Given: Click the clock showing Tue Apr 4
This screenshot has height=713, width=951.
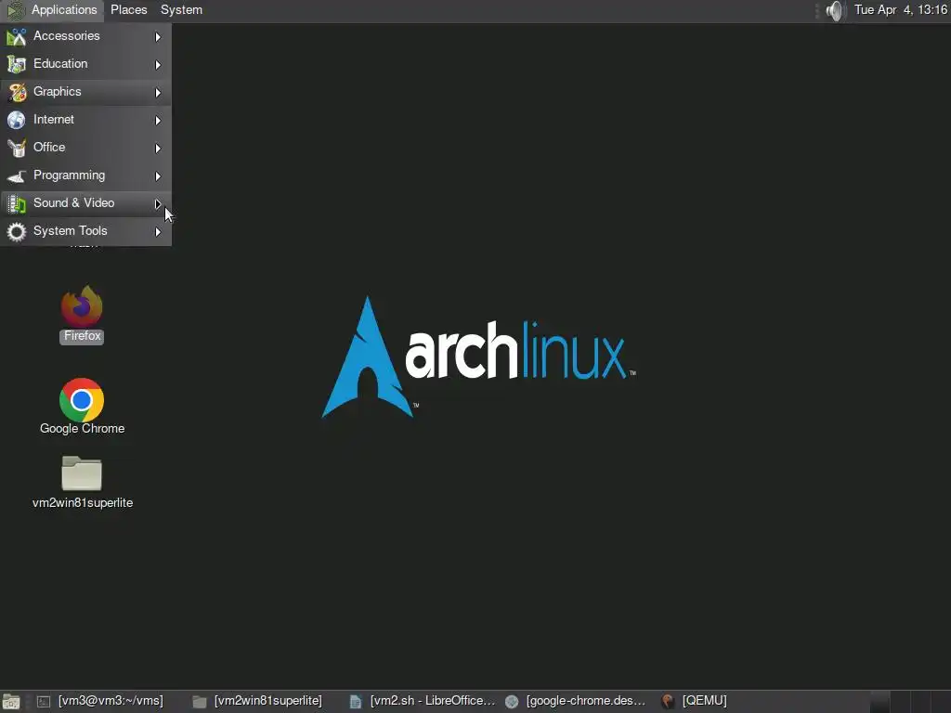Looking at the screenshot, I should pyautogui.click(x=901, y=9).
